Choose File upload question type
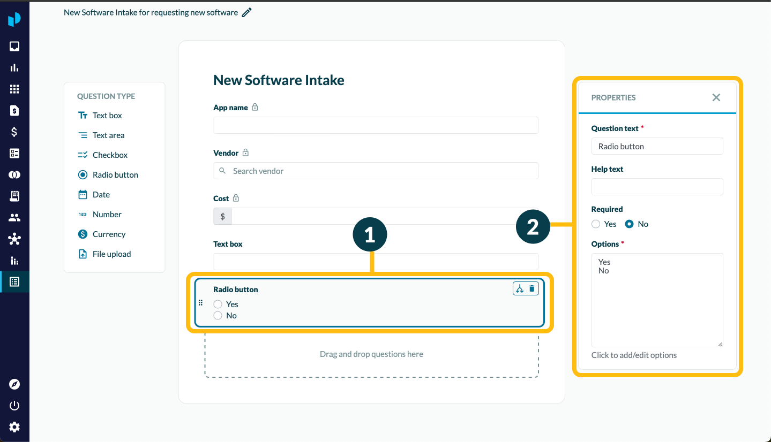This screenshot has width=771, height=442. (x=111, y=254)
